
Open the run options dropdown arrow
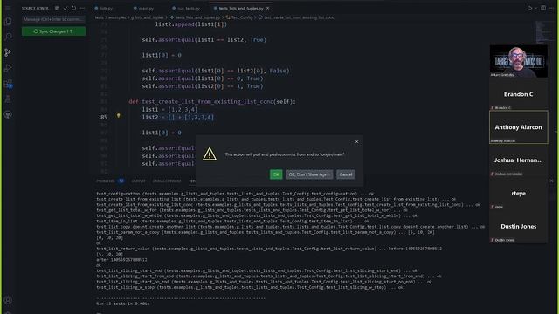535,8
